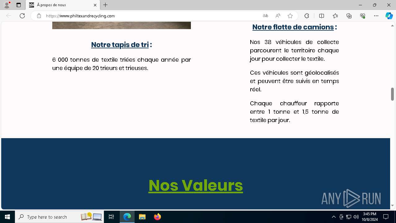
Task: Click the Nos Valeurs heading link
Action: click(x=196, y=185)
